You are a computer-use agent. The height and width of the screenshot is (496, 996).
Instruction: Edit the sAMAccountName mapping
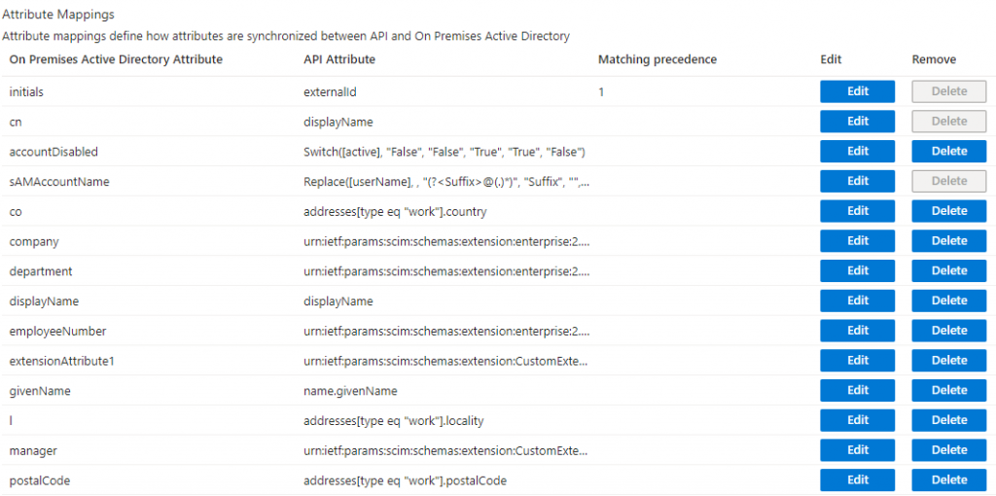[x=857, y=181]
